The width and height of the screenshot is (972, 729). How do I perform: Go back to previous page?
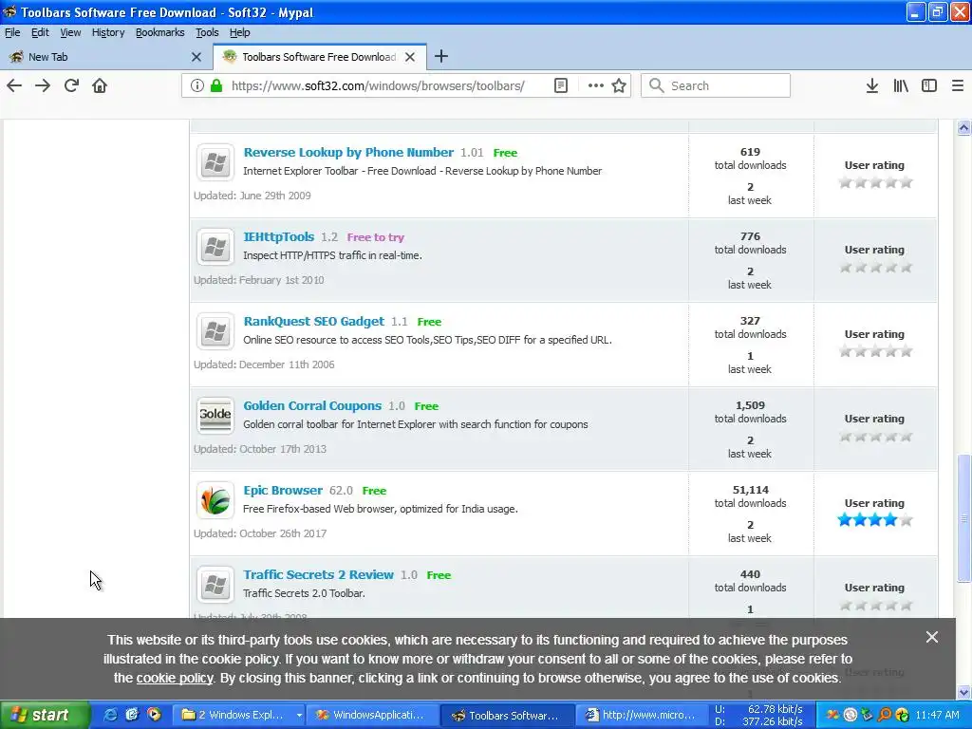(x=14, y=85)
